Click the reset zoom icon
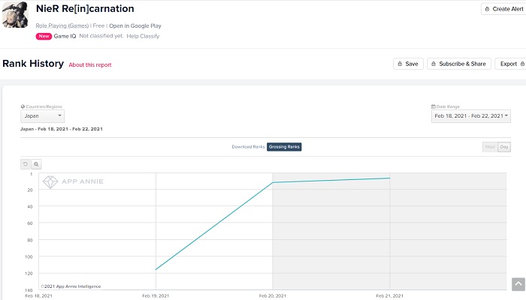The image size is (526, 300). click(x=25, y=164)
